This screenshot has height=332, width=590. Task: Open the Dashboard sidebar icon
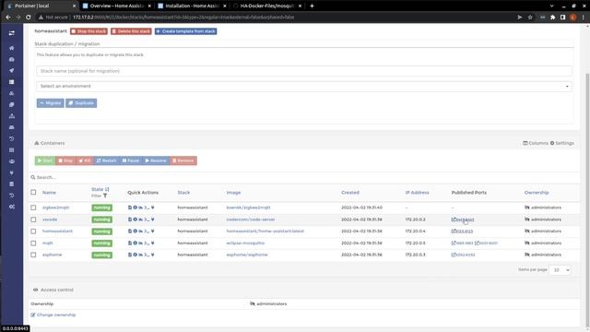[12, 59]
